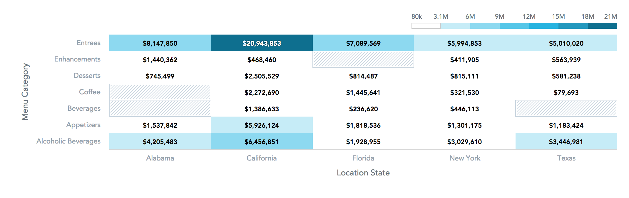Click the Florida Entrees cell $7,089,569

(x=363, y=43)
